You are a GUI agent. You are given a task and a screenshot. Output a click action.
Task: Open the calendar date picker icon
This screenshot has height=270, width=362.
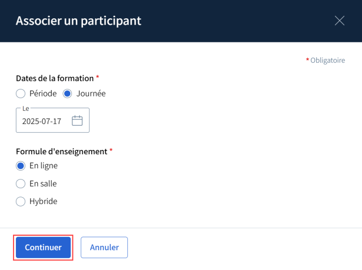(x=77, y=121)
